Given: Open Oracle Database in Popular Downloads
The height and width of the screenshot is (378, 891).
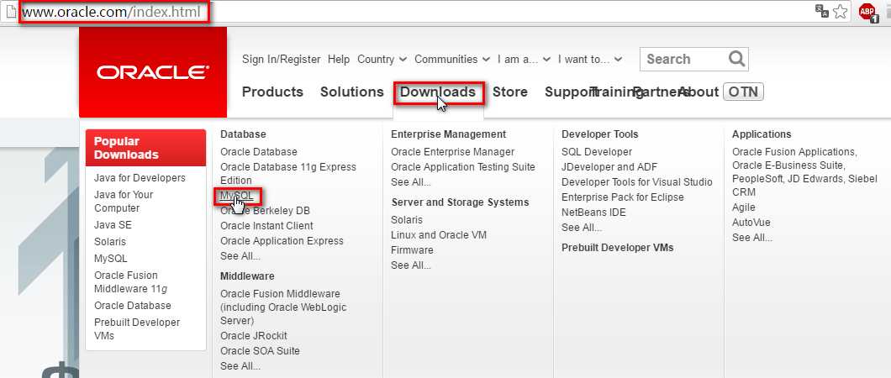Looking at the screenshot, I should [x=133, y=306].
